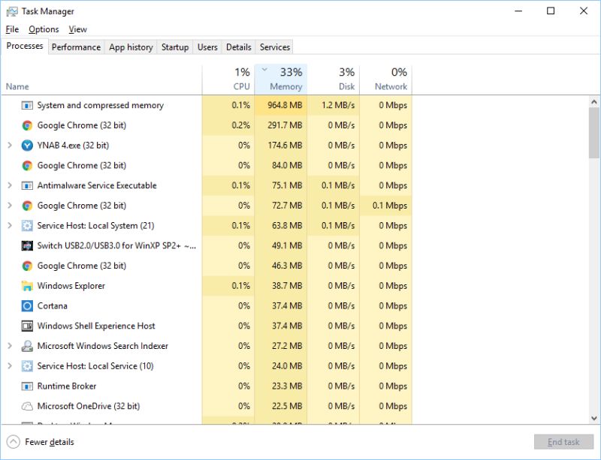Expand the YNAB 4.exe process group

pos(9,145)
